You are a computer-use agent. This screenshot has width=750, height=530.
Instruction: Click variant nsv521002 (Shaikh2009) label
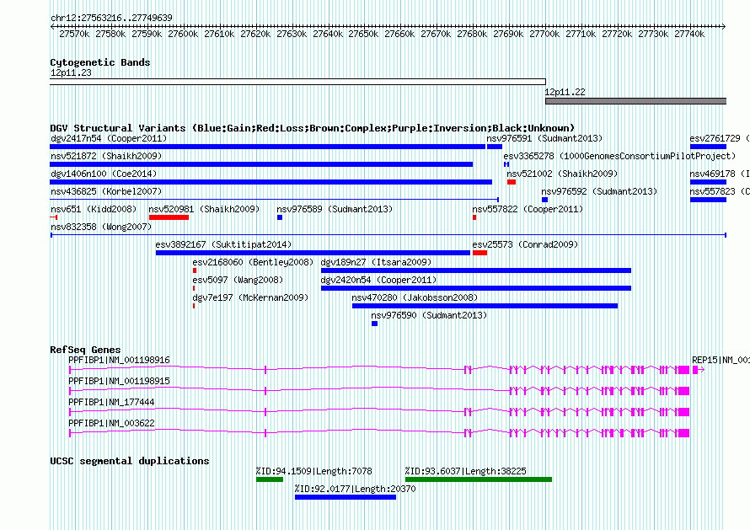pos(562,174)
